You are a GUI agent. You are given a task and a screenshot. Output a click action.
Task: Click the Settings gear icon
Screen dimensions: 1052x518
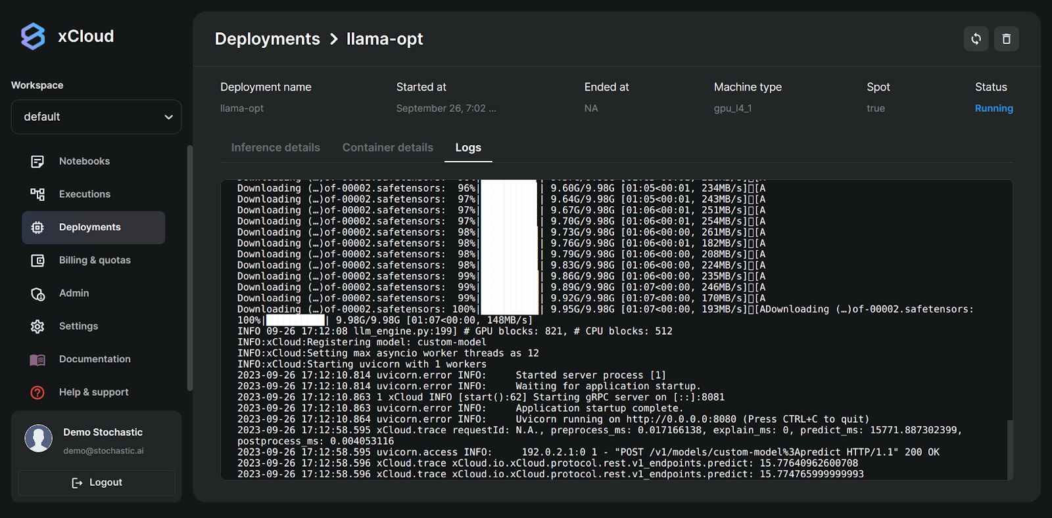(x=37, y=326)
